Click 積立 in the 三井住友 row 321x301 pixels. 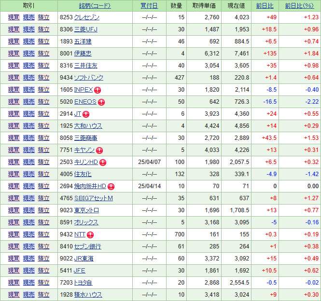[43, 66]
